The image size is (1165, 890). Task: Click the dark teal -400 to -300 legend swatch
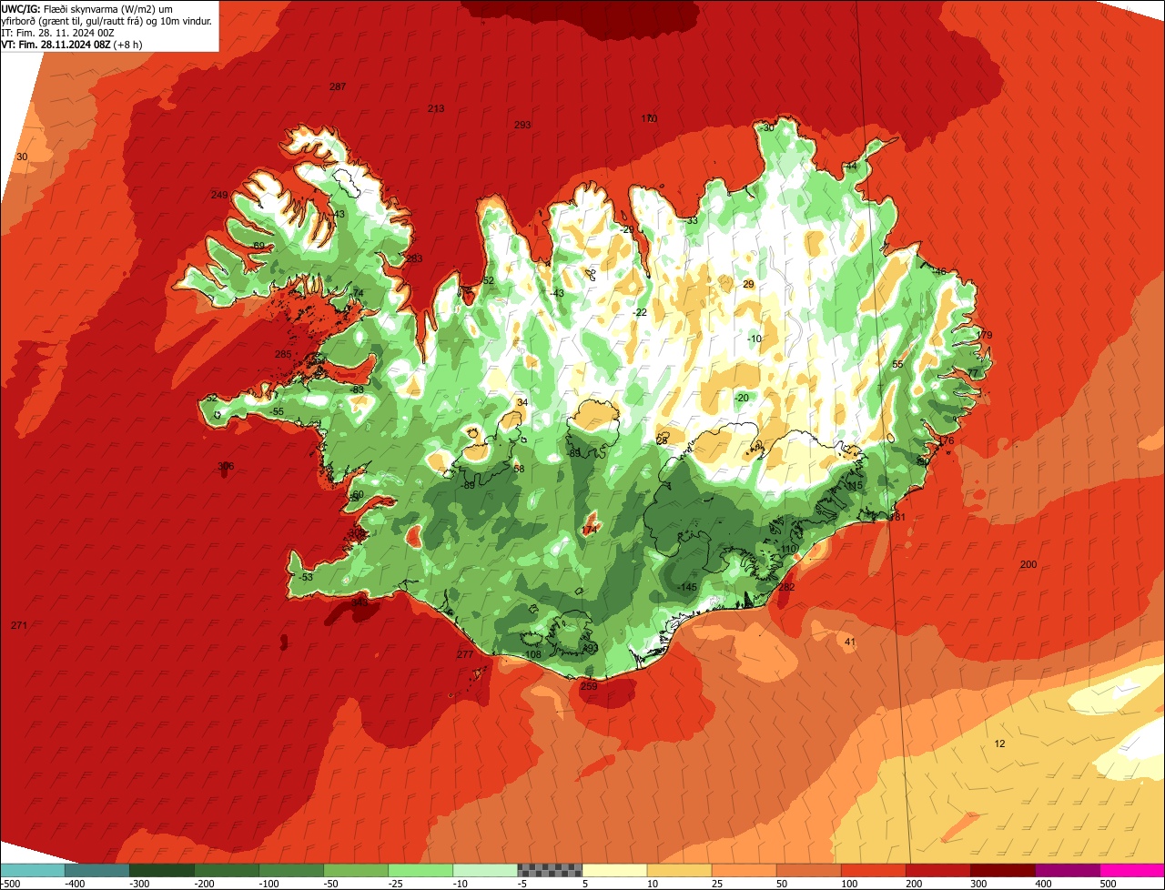point(97,870)
